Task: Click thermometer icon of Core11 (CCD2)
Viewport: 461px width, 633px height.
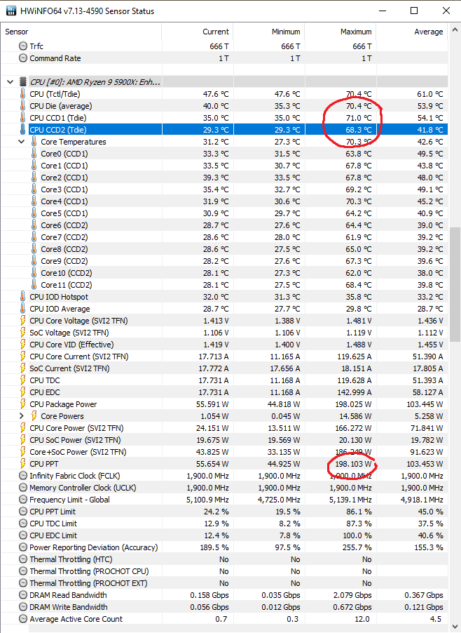Action: click(34, 285)
